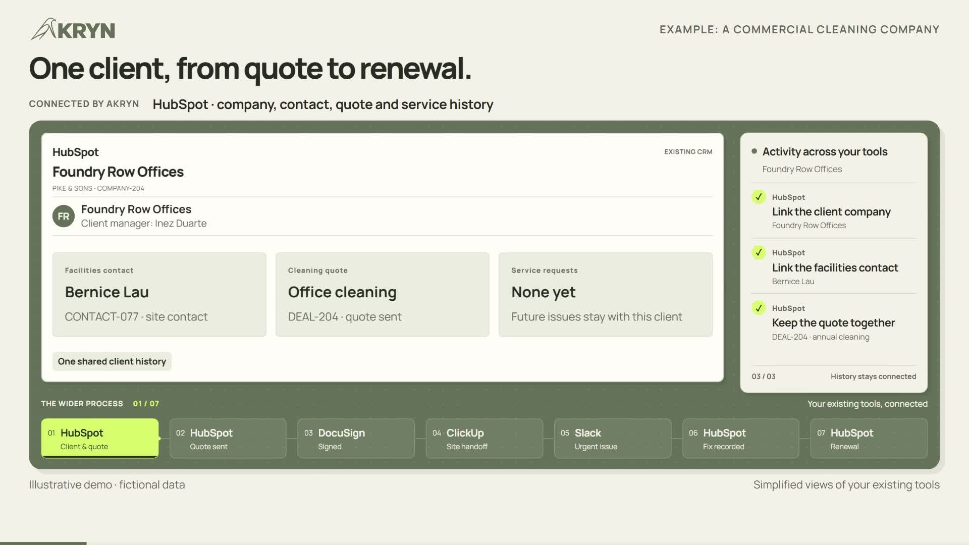969x545 pixels.
Task: Click Illustrative demo · fictional data text
Action: [107, 485]
